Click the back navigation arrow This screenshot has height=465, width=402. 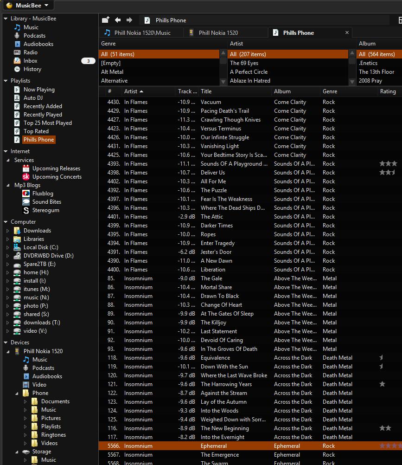[117, 19]
